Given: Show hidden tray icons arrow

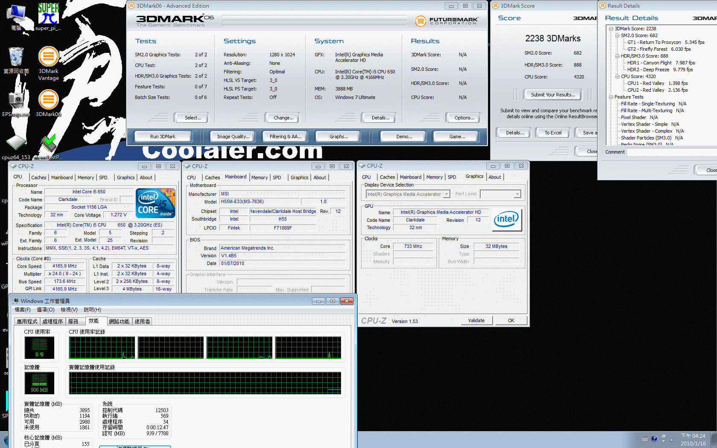Looking at the screenshot, I should tap(671, 439).
